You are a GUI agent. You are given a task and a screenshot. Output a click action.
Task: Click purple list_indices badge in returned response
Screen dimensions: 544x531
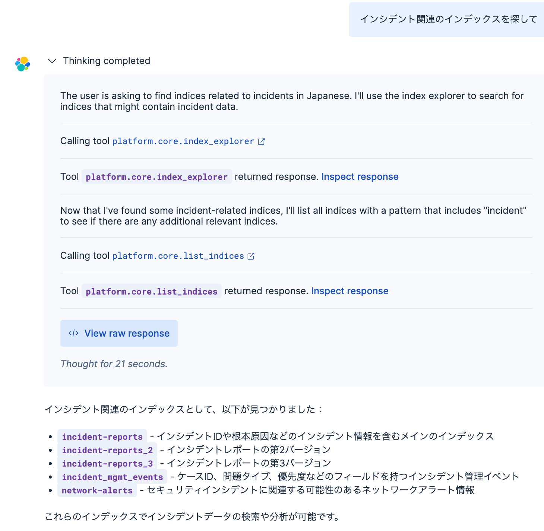point(151,291)
